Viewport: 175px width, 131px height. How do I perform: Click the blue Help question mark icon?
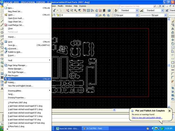point(109,10)
